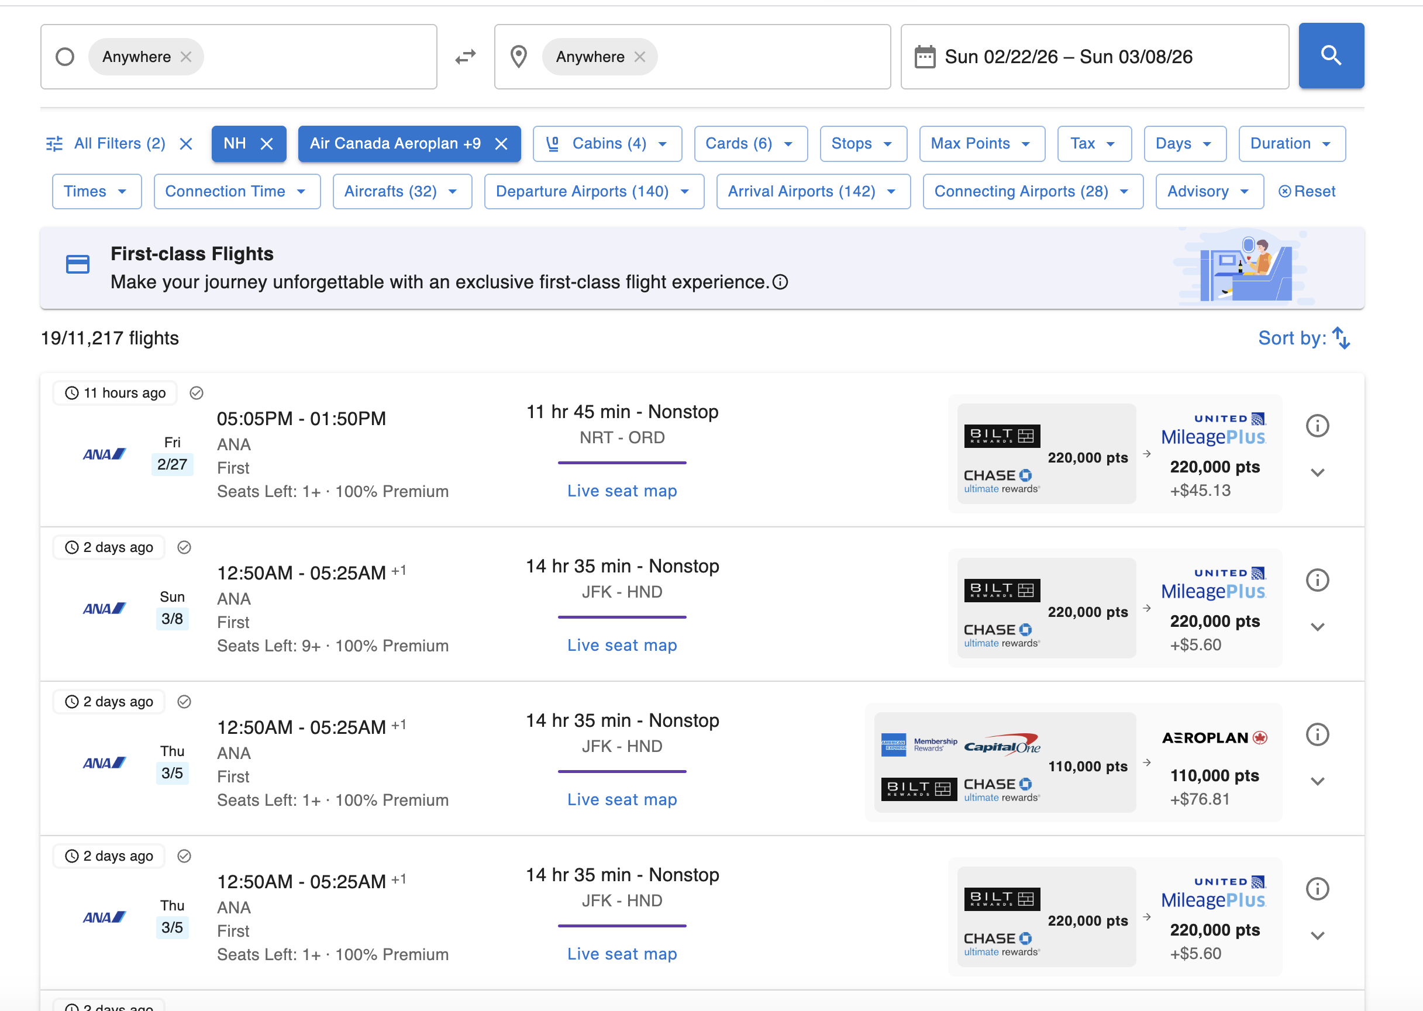Viewport: 1423px width, 1011px height.
Task: Open the Aircrafts (32) dropdown
Action: (402, 191)
